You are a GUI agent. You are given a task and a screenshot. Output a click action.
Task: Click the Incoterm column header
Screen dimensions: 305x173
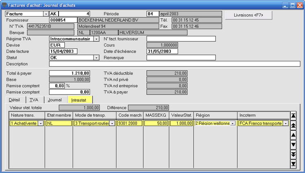264,115
